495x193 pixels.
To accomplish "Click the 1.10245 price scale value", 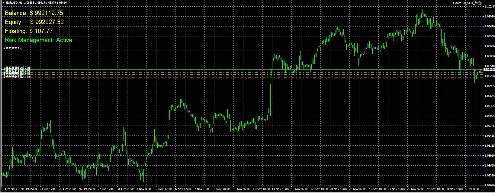I will (x=490, y=7).
